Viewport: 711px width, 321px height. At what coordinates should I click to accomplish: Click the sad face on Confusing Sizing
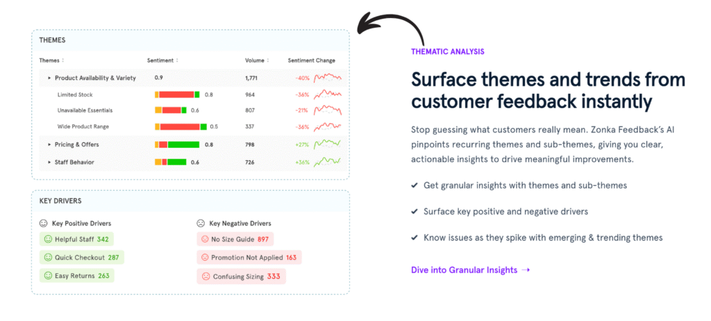coord(206,276)
